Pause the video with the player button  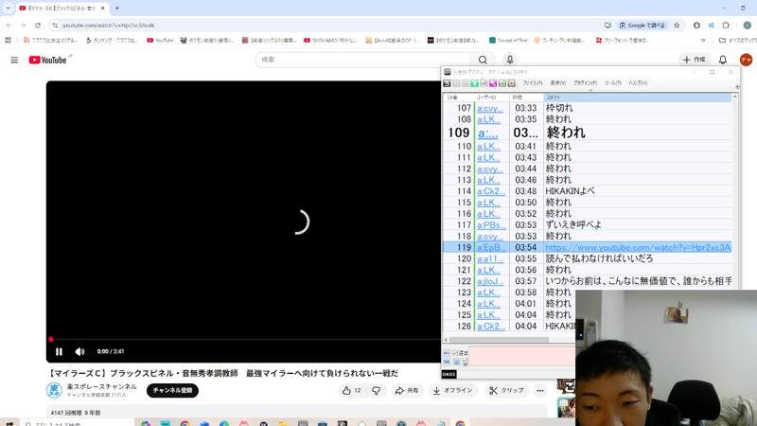pos(59,351)
